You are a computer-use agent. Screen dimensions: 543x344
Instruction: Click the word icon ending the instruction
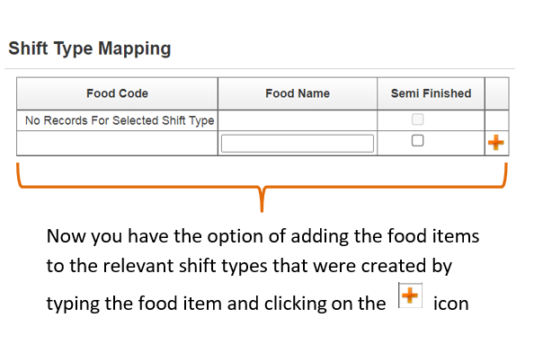click(x=450, y=304)
